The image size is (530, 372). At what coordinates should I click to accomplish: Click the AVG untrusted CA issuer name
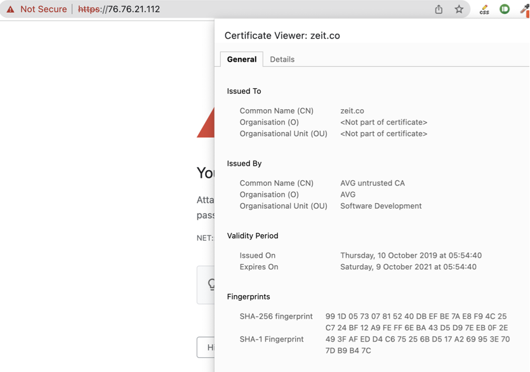pos(373,183)
